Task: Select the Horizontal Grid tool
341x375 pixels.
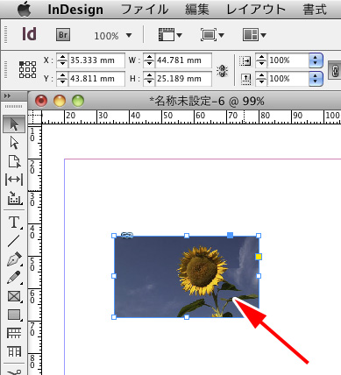Action: (14, 333)
